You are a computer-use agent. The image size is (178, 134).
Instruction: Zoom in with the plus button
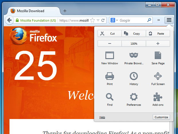[158, 44]
